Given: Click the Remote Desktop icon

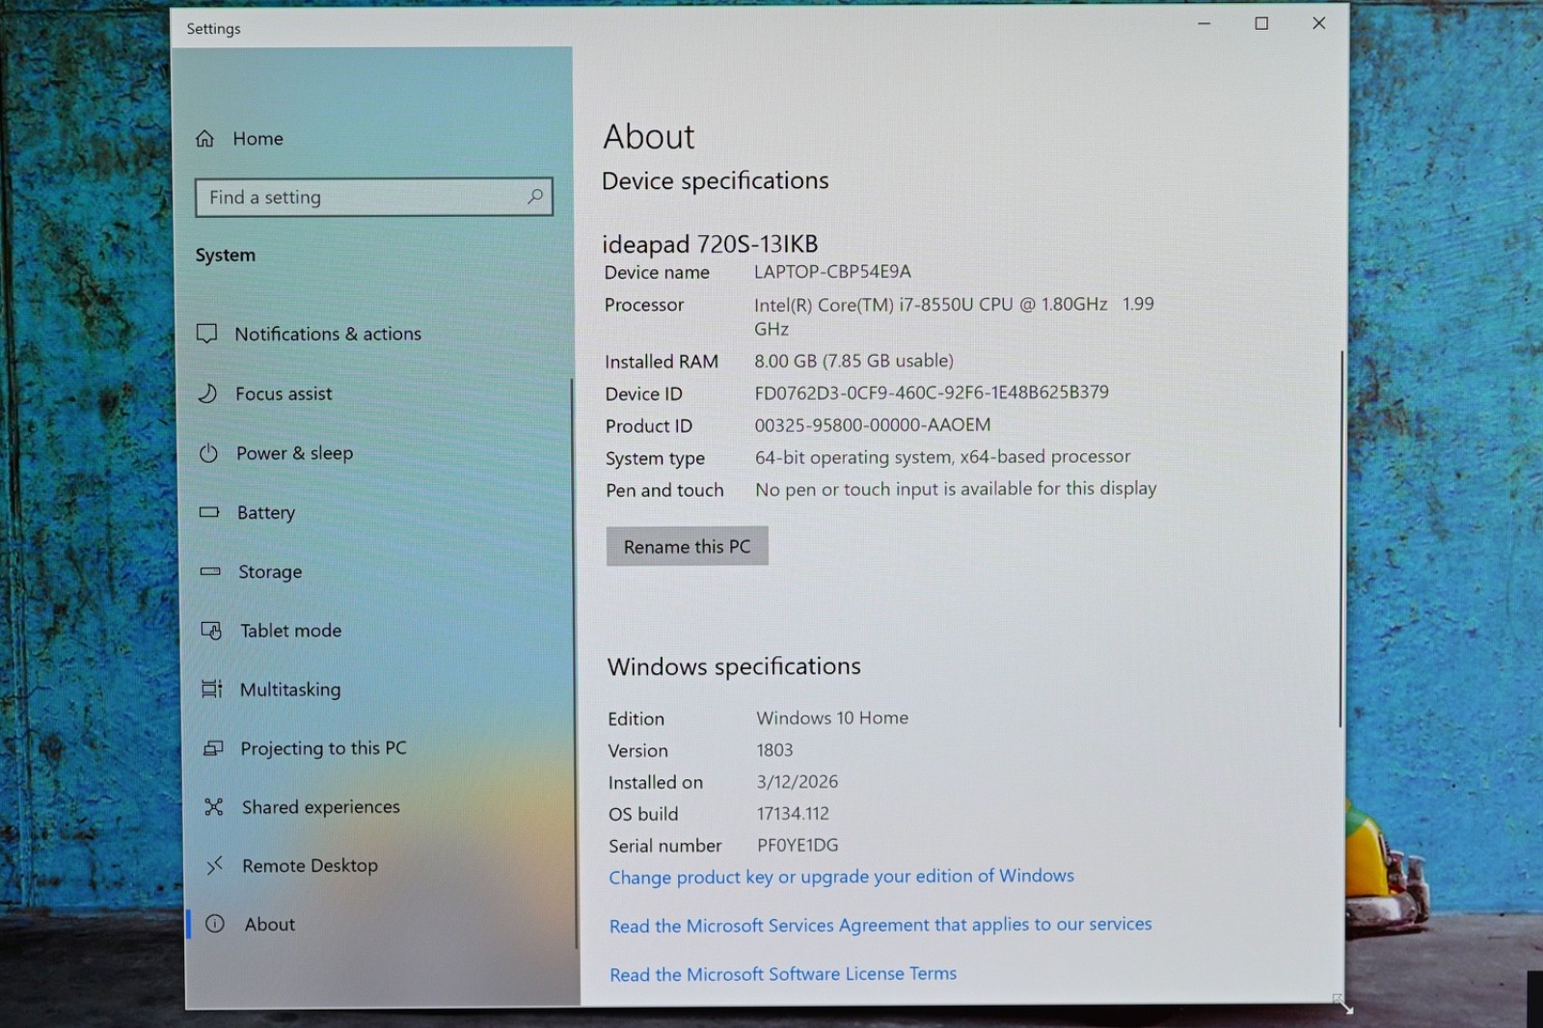Looking at the screenshot, I should pyautogui.click(x=214, y=866).
